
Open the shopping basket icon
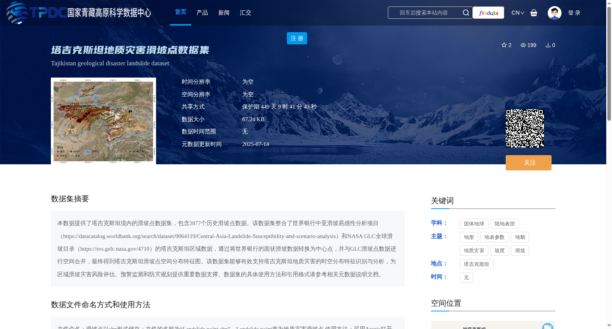click(x=534, y=13)
